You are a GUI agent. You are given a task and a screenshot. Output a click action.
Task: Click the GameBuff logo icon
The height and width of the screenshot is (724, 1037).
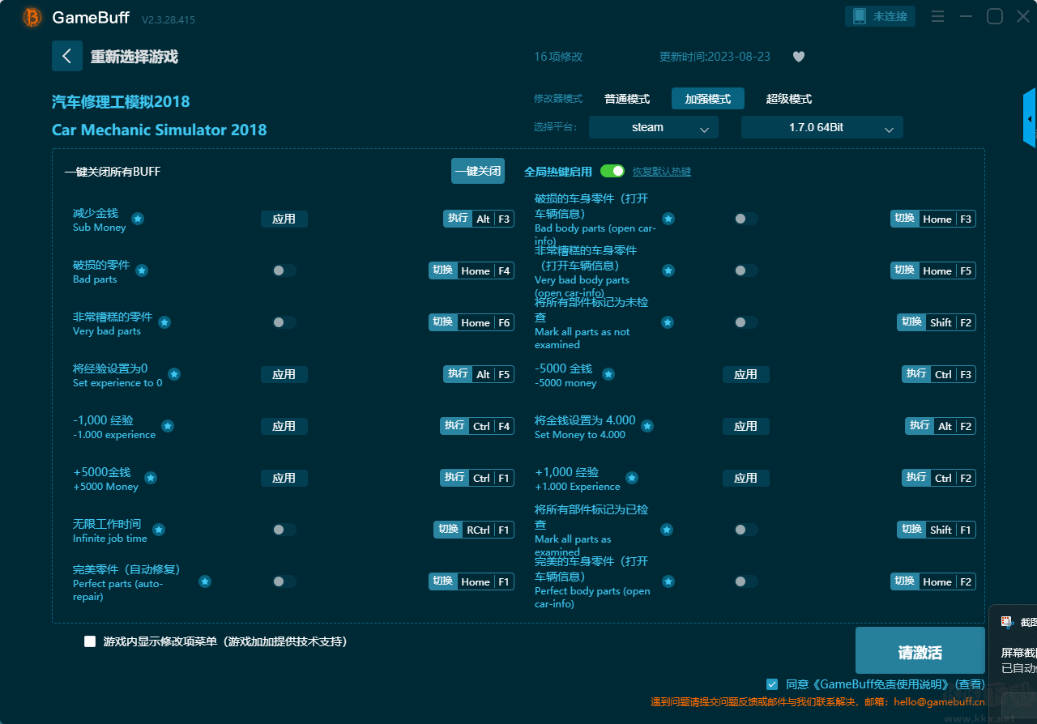[x=32, y=17]
